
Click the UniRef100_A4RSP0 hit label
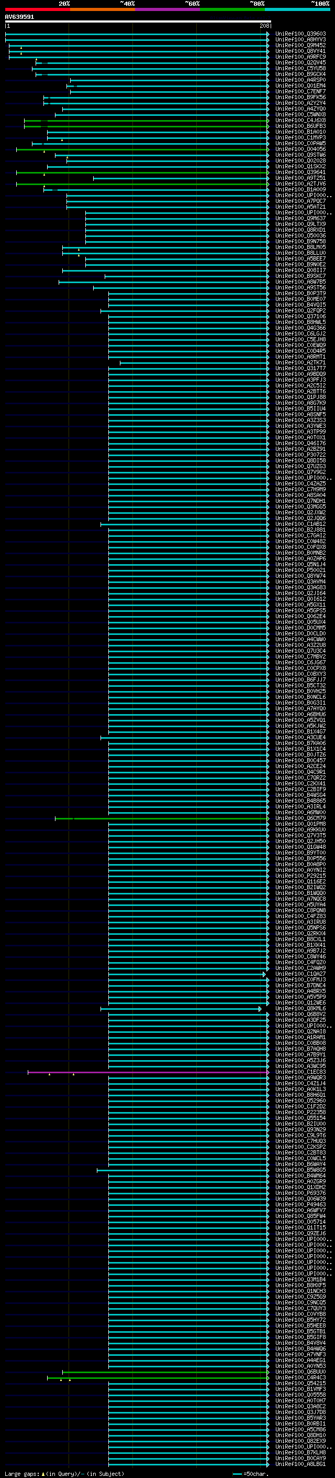pos(300,80)
